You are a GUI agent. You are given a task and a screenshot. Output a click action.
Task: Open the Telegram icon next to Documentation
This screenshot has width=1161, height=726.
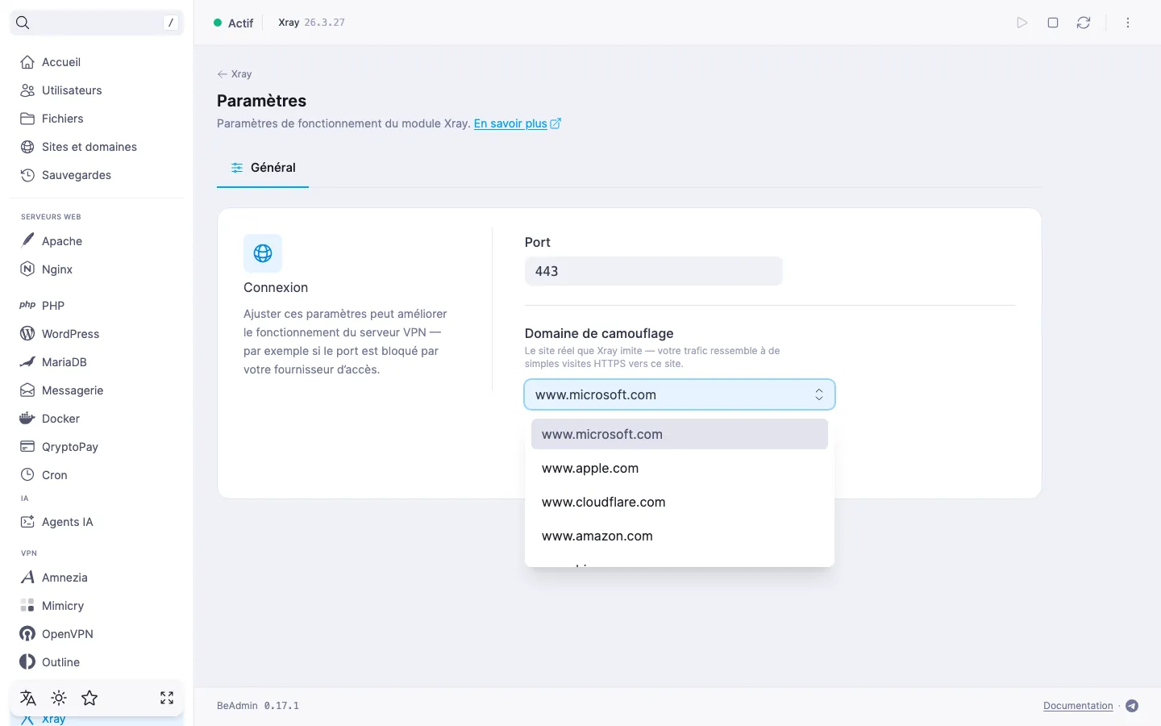coord(1132,706)
